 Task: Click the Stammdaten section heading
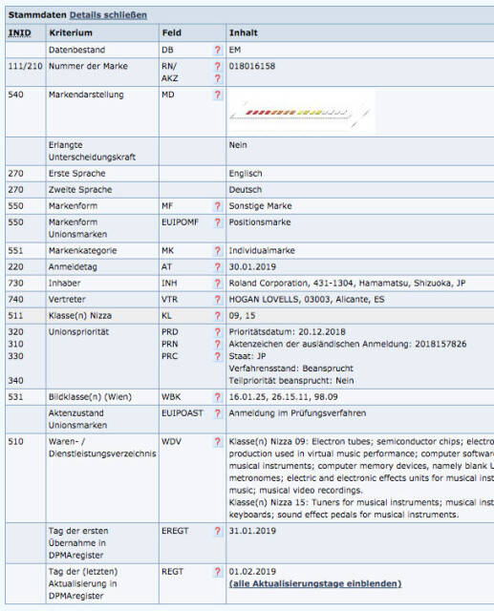pos(37,15)
